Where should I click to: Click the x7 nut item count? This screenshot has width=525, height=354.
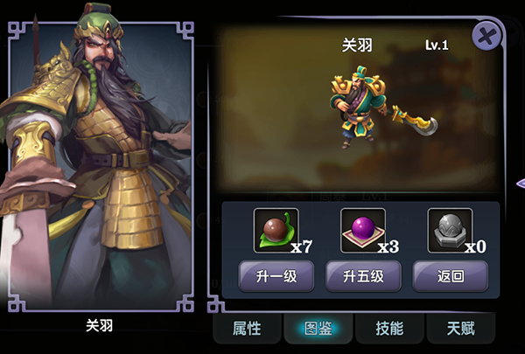coord(301,247)
